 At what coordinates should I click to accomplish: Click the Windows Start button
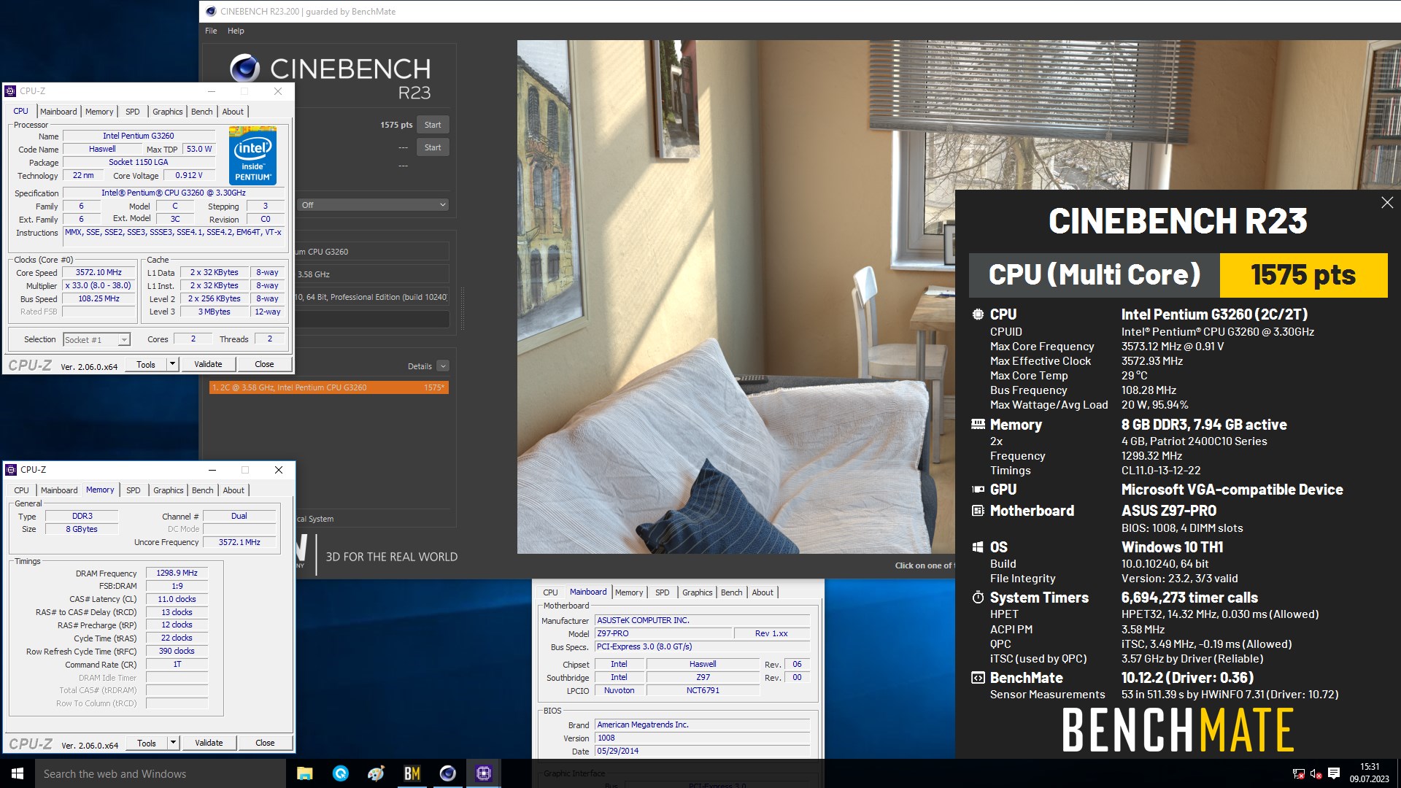(x=18, y=773)
